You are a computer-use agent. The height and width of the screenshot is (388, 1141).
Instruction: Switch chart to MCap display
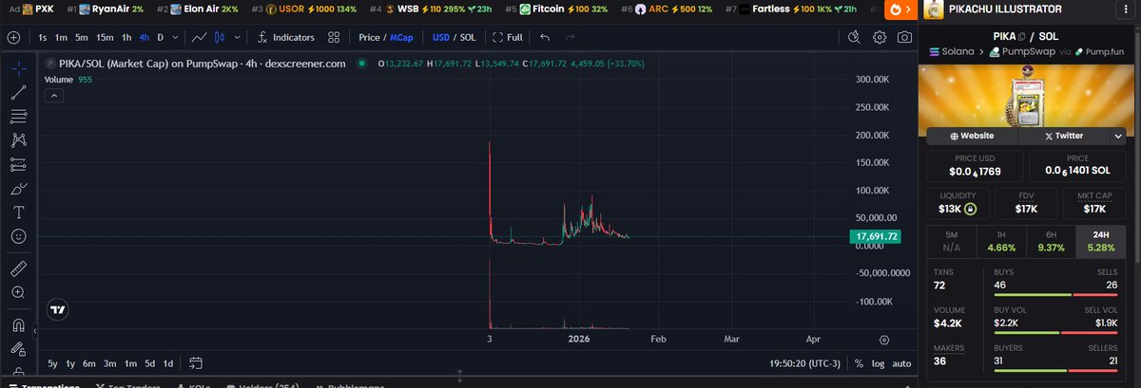pos(401,38)
